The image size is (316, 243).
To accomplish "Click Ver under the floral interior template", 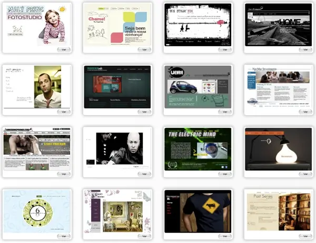I will click(144, 236).
